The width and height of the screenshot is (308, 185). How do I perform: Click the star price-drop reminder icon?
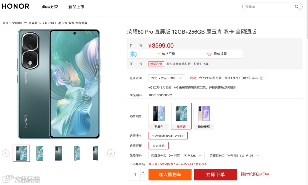(x=209, y=54)
